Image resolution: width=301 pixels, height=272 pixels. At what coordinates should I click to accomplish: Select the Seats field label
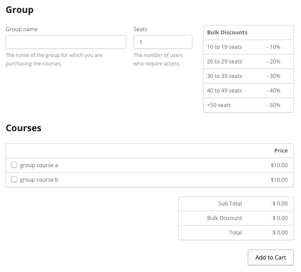pos(140,29)
